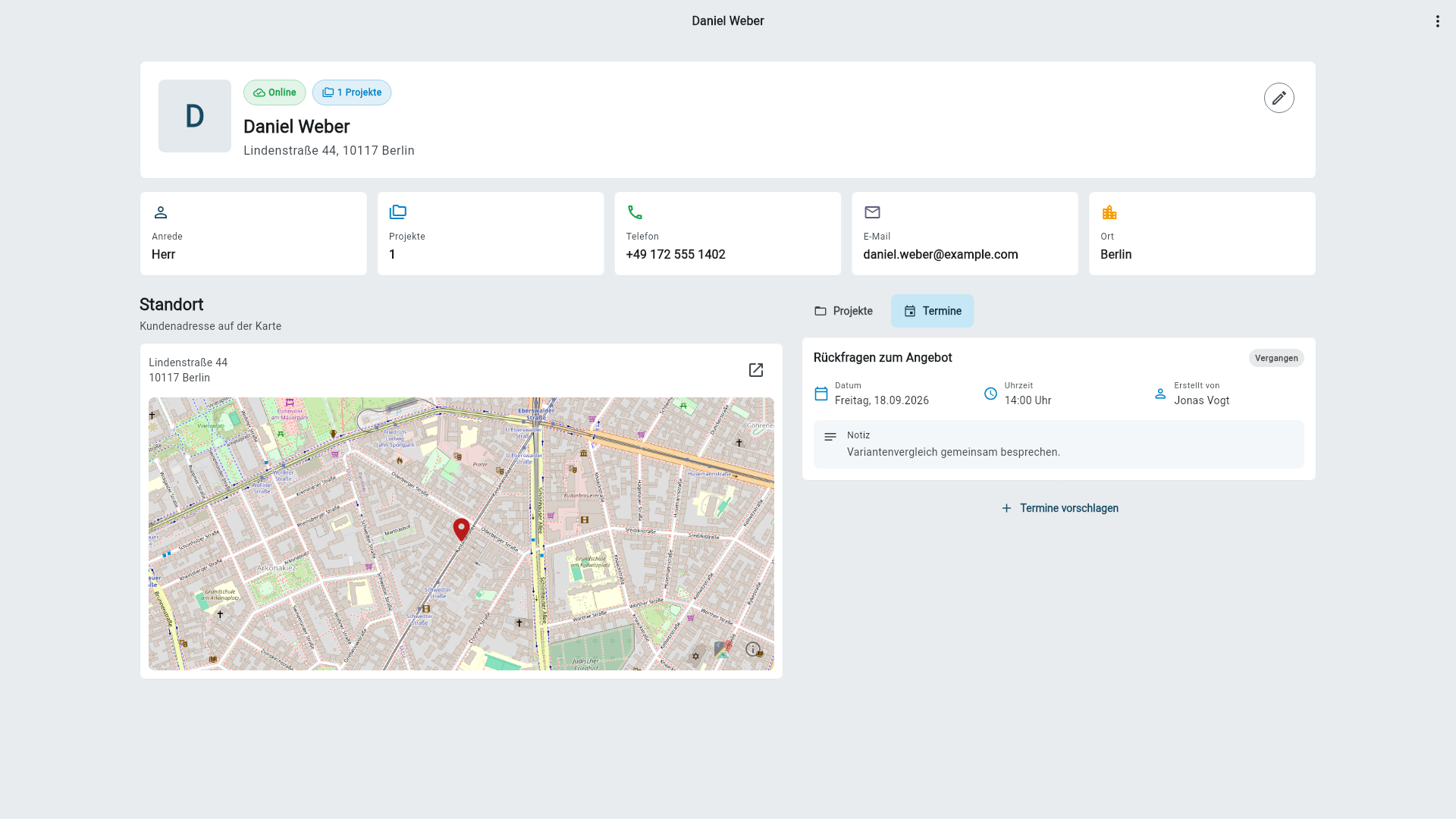Click Kundenadresse auf der Karte subtitle
The width and height of the screenshot is (1456, 819).
210,326
